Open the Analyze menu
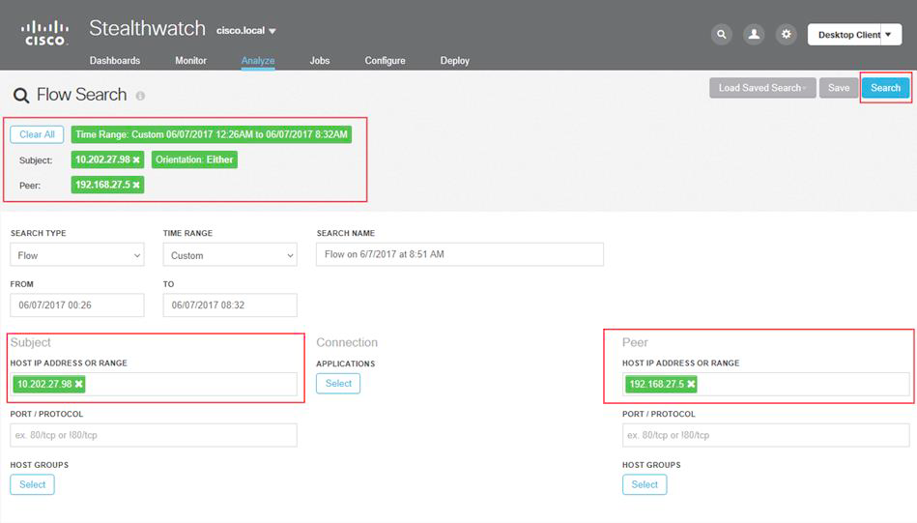This screenshot has height=523, width=917. pyautogui.click(x=258, y=61)
